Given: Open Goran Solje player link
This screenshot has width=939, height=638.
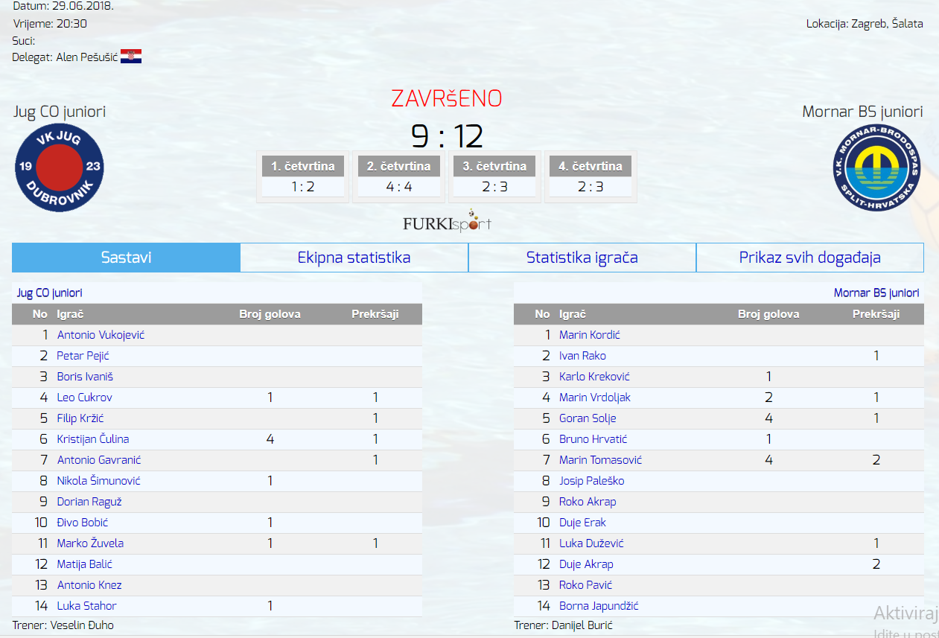Looking at the screenshot, I should coord(588,418).
